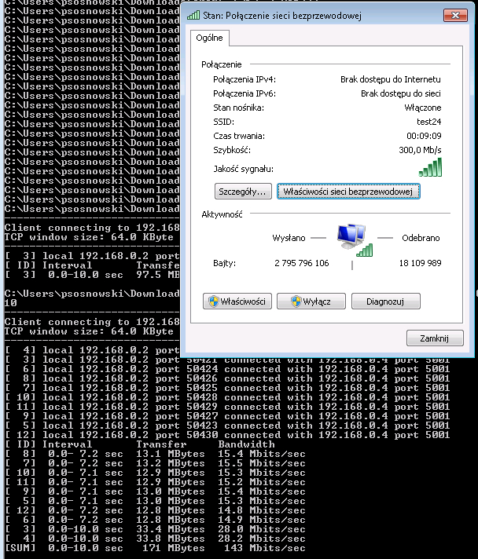The width and height of the screenshot is (478, 559).
Task: Open Szczegóły connection details
Action: pyautogui.click(x=243, y=192)
